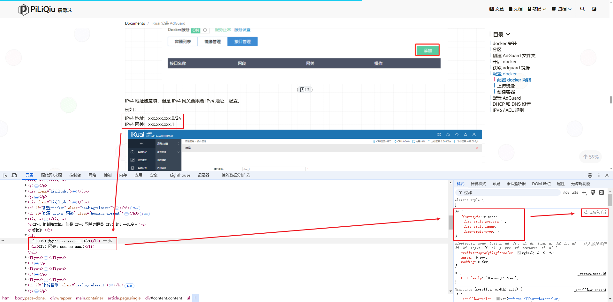Expand the h2 配置-docker node in DOM tree
The width and height of the screenshot is (613, 302).
tap(26, 208)
